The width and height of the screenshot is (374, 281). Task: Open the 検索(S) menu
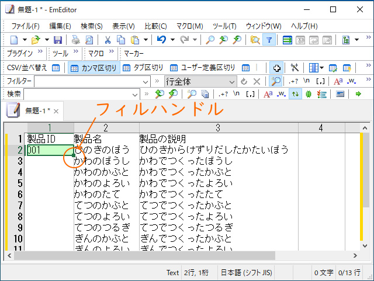pos(92,26)
